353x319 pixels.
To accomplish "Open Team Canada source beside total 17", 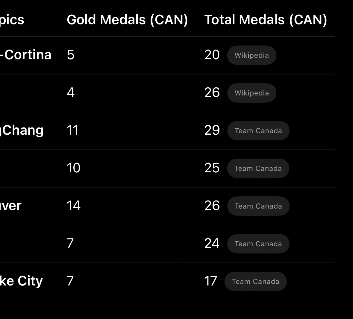I will [x=255, y=282].
